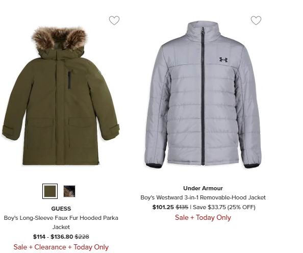The image size is (303, 253).
Task: Click the $114 - $136.80 sale price
Action: [53, 237]
